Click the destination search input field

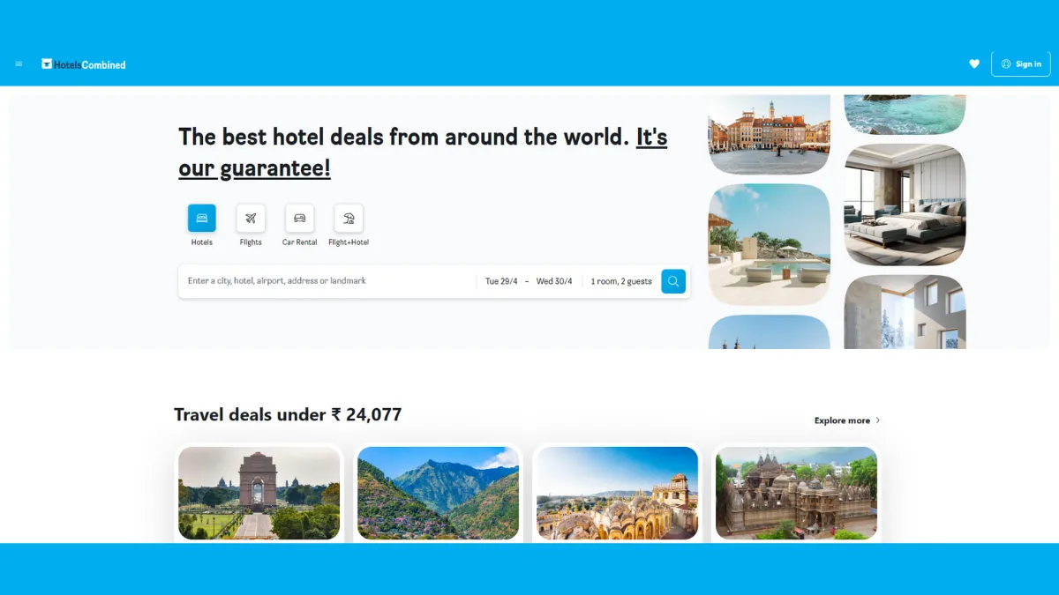327,280
